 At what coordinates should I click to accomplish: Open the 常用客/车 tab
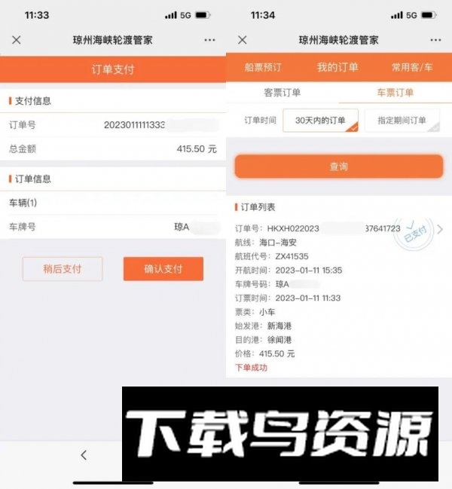click(412, 67)
